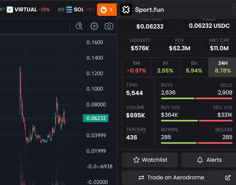Select the 5M timeframe tab
This screenshot has height=185, width=236.
tap(136, 67)
